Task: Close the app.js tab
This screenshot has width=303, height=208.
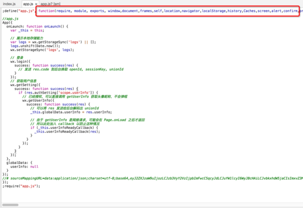Action: click(x=36, y=4)
